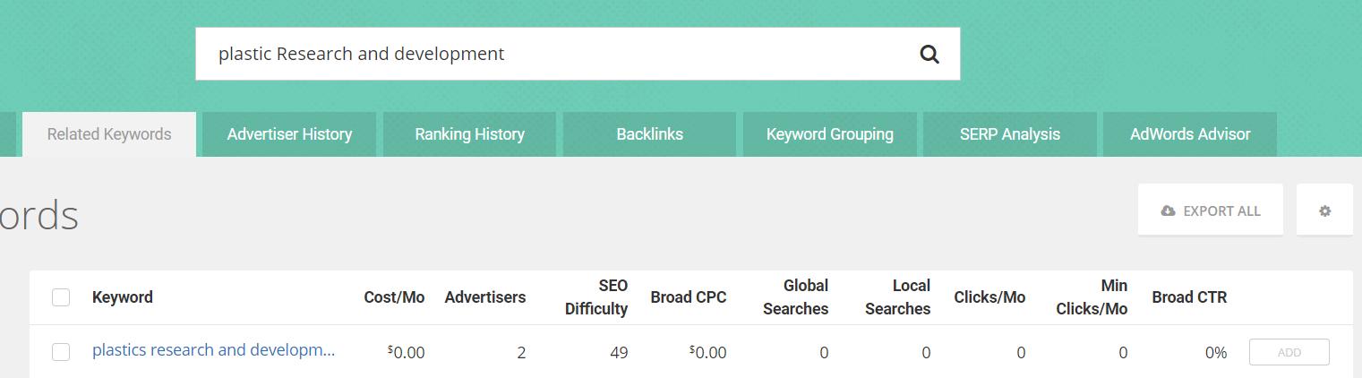Open the plastics research and development keyword link
Image resolution: width=1362 pixels, height=378 pixels.
pyautogui.click(x=213, y=350)
